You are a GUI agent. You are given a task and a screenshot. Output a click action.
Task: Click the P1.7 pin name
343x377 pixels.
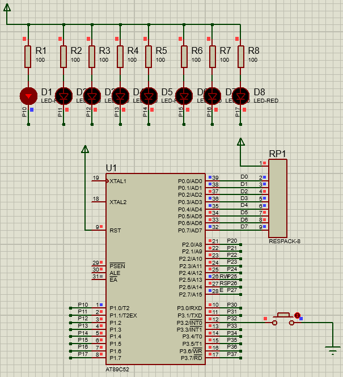click(116, 358)
